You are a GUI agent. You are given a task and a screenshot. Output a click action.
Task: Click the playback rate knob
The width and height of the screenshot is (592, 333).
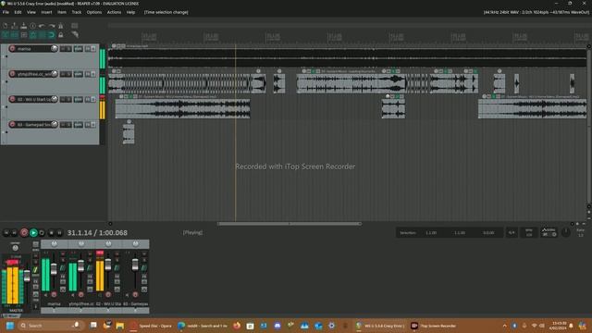[565, 232]
